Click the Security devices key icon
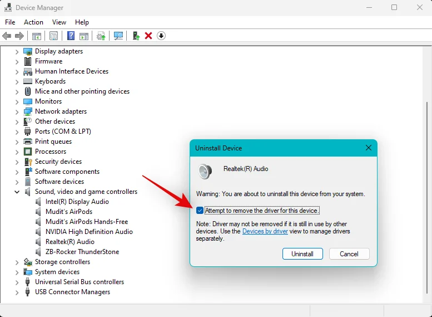Viewport: 432px width, 317px height. coord(28,162)
